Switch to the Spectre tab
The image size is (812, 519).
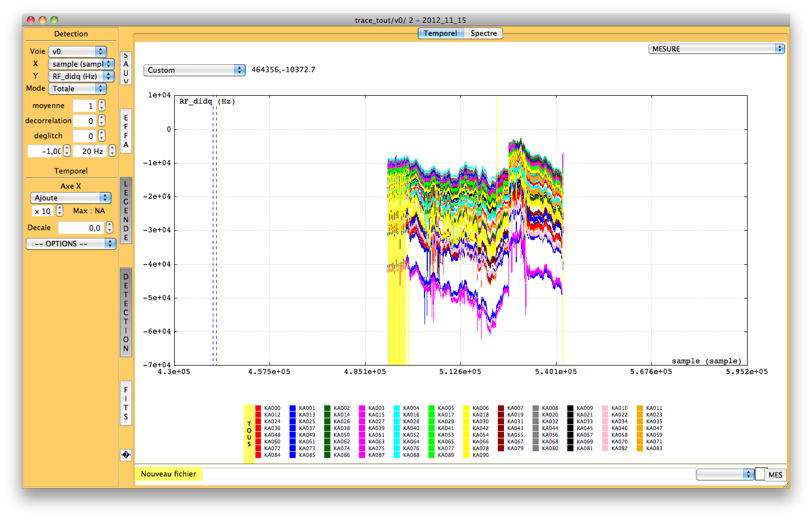click(x=483, y=34)
